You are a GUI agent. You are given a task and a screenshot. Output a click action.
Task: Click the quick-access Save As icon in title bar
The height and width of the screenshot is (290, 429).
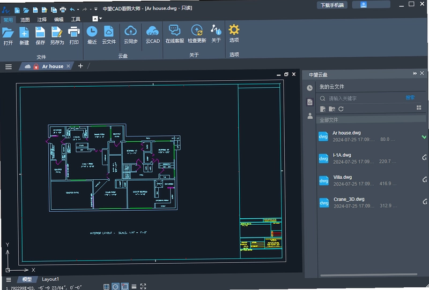[45, 10]
